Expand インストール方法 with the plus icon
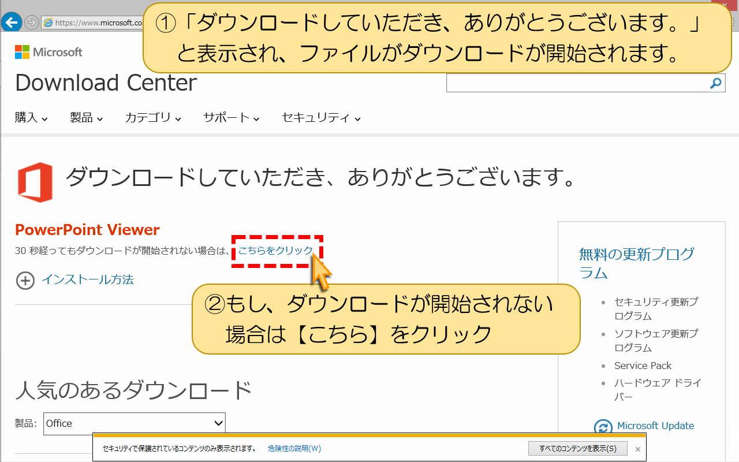 (x=25, y=280)
